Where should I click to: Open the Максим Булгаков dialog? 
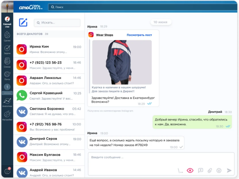coord(49,157)
